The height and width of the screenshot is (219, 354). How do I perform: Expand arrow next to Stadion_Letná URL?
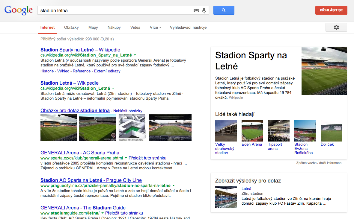[113, 88]
